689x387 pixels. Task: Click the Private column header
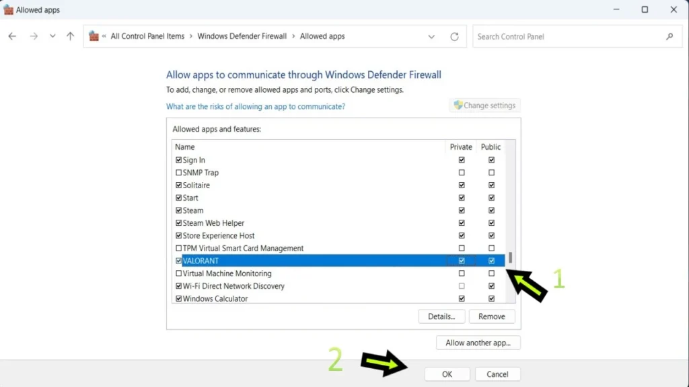pyautogui.click(x=460, y=147)
